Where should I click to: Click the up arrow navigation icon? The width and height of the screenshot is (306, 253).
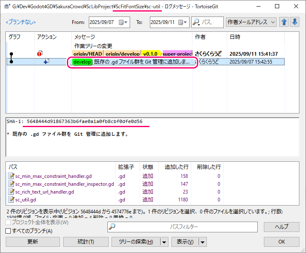(284, 22)
